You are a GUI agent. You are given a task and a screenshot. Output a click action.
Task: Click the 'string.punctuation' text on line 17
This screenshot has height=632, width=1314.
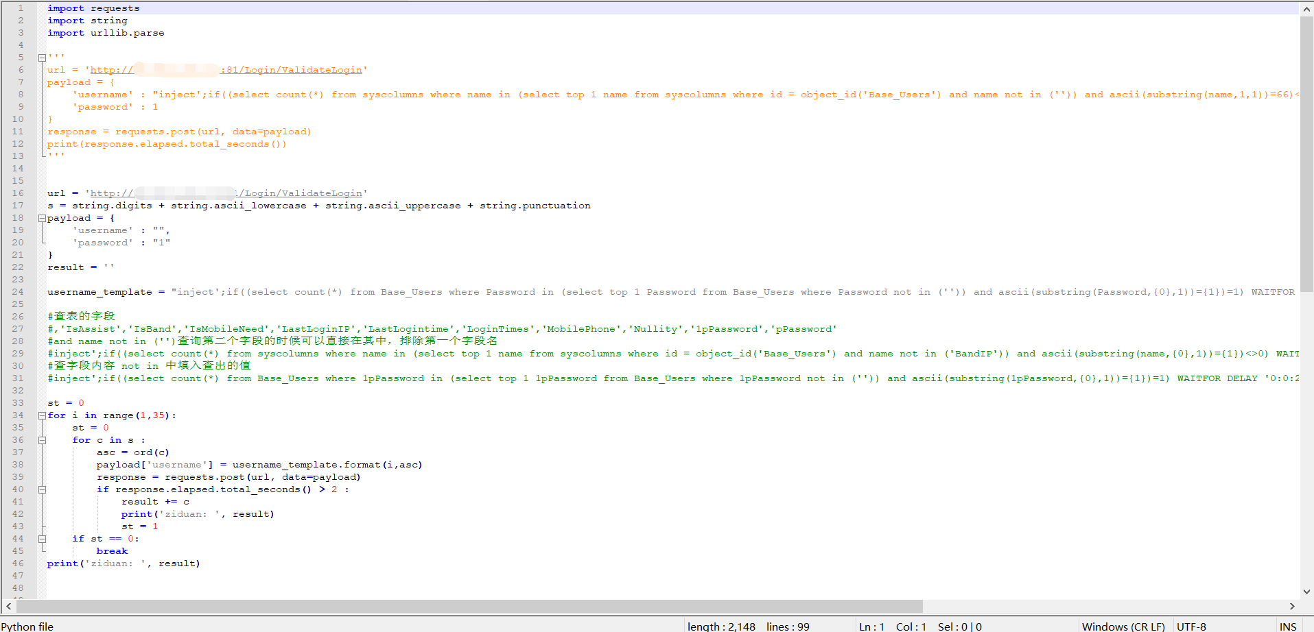535,206
